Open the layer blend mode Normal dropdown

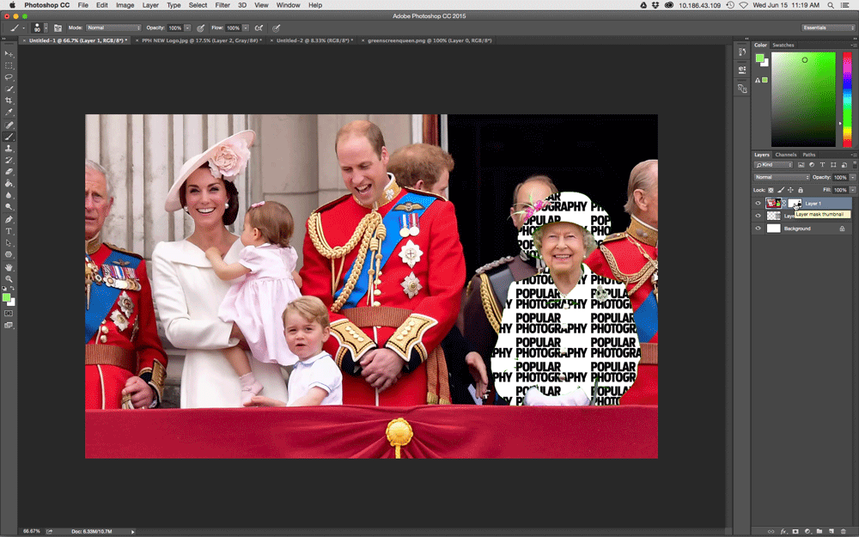[781, 178]
